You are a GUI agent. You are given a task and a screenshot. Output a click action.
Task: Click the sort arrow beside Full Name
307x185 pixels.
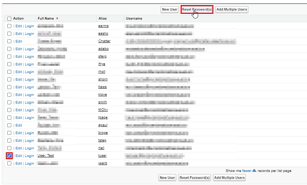57,19
